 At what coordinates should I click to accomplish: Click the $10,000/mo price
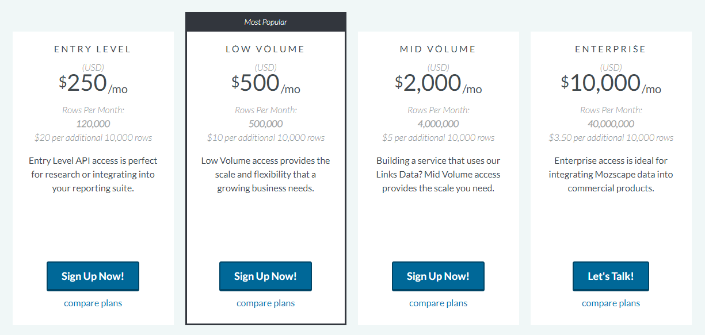point(611,84)
